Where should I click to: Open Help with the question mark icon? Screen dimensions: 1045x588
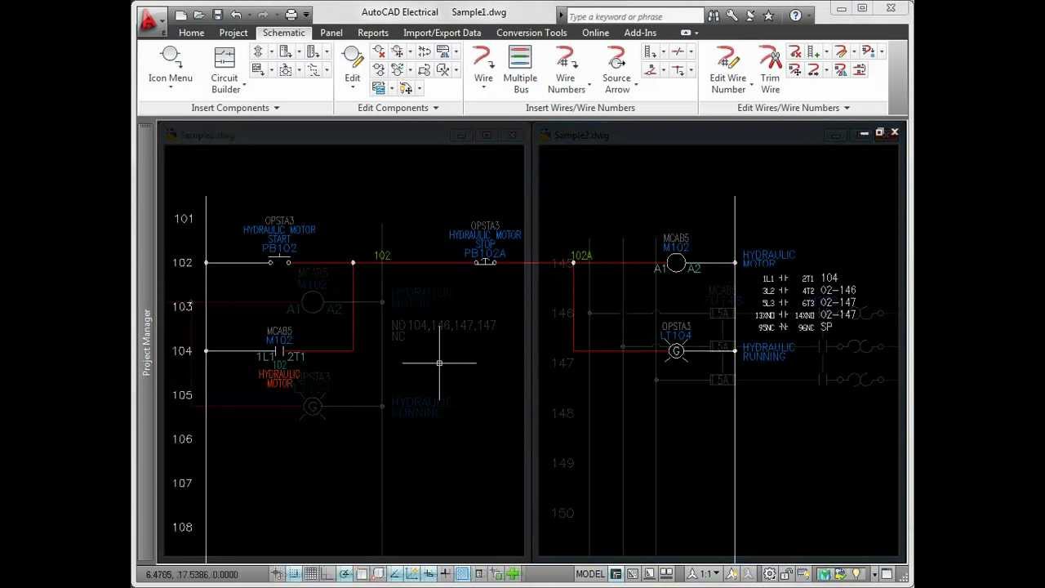pos(795,16)
